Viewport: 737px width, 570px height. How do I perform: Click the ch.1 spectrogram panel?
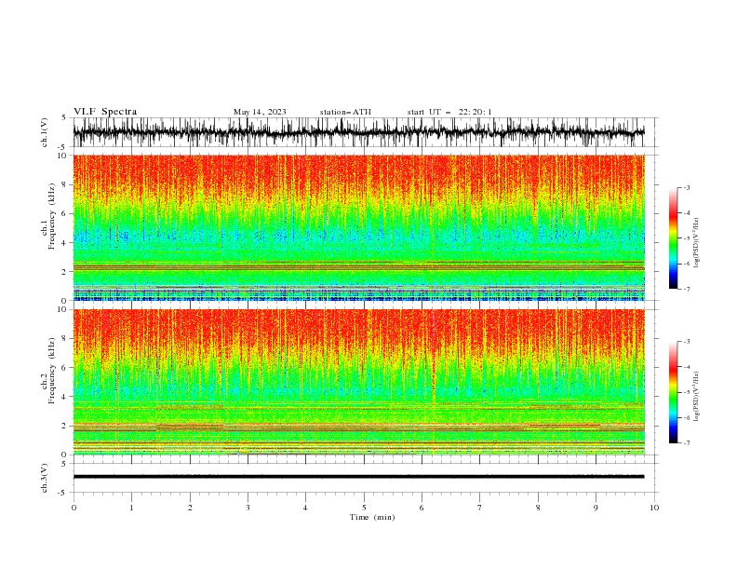coord(358,227)
